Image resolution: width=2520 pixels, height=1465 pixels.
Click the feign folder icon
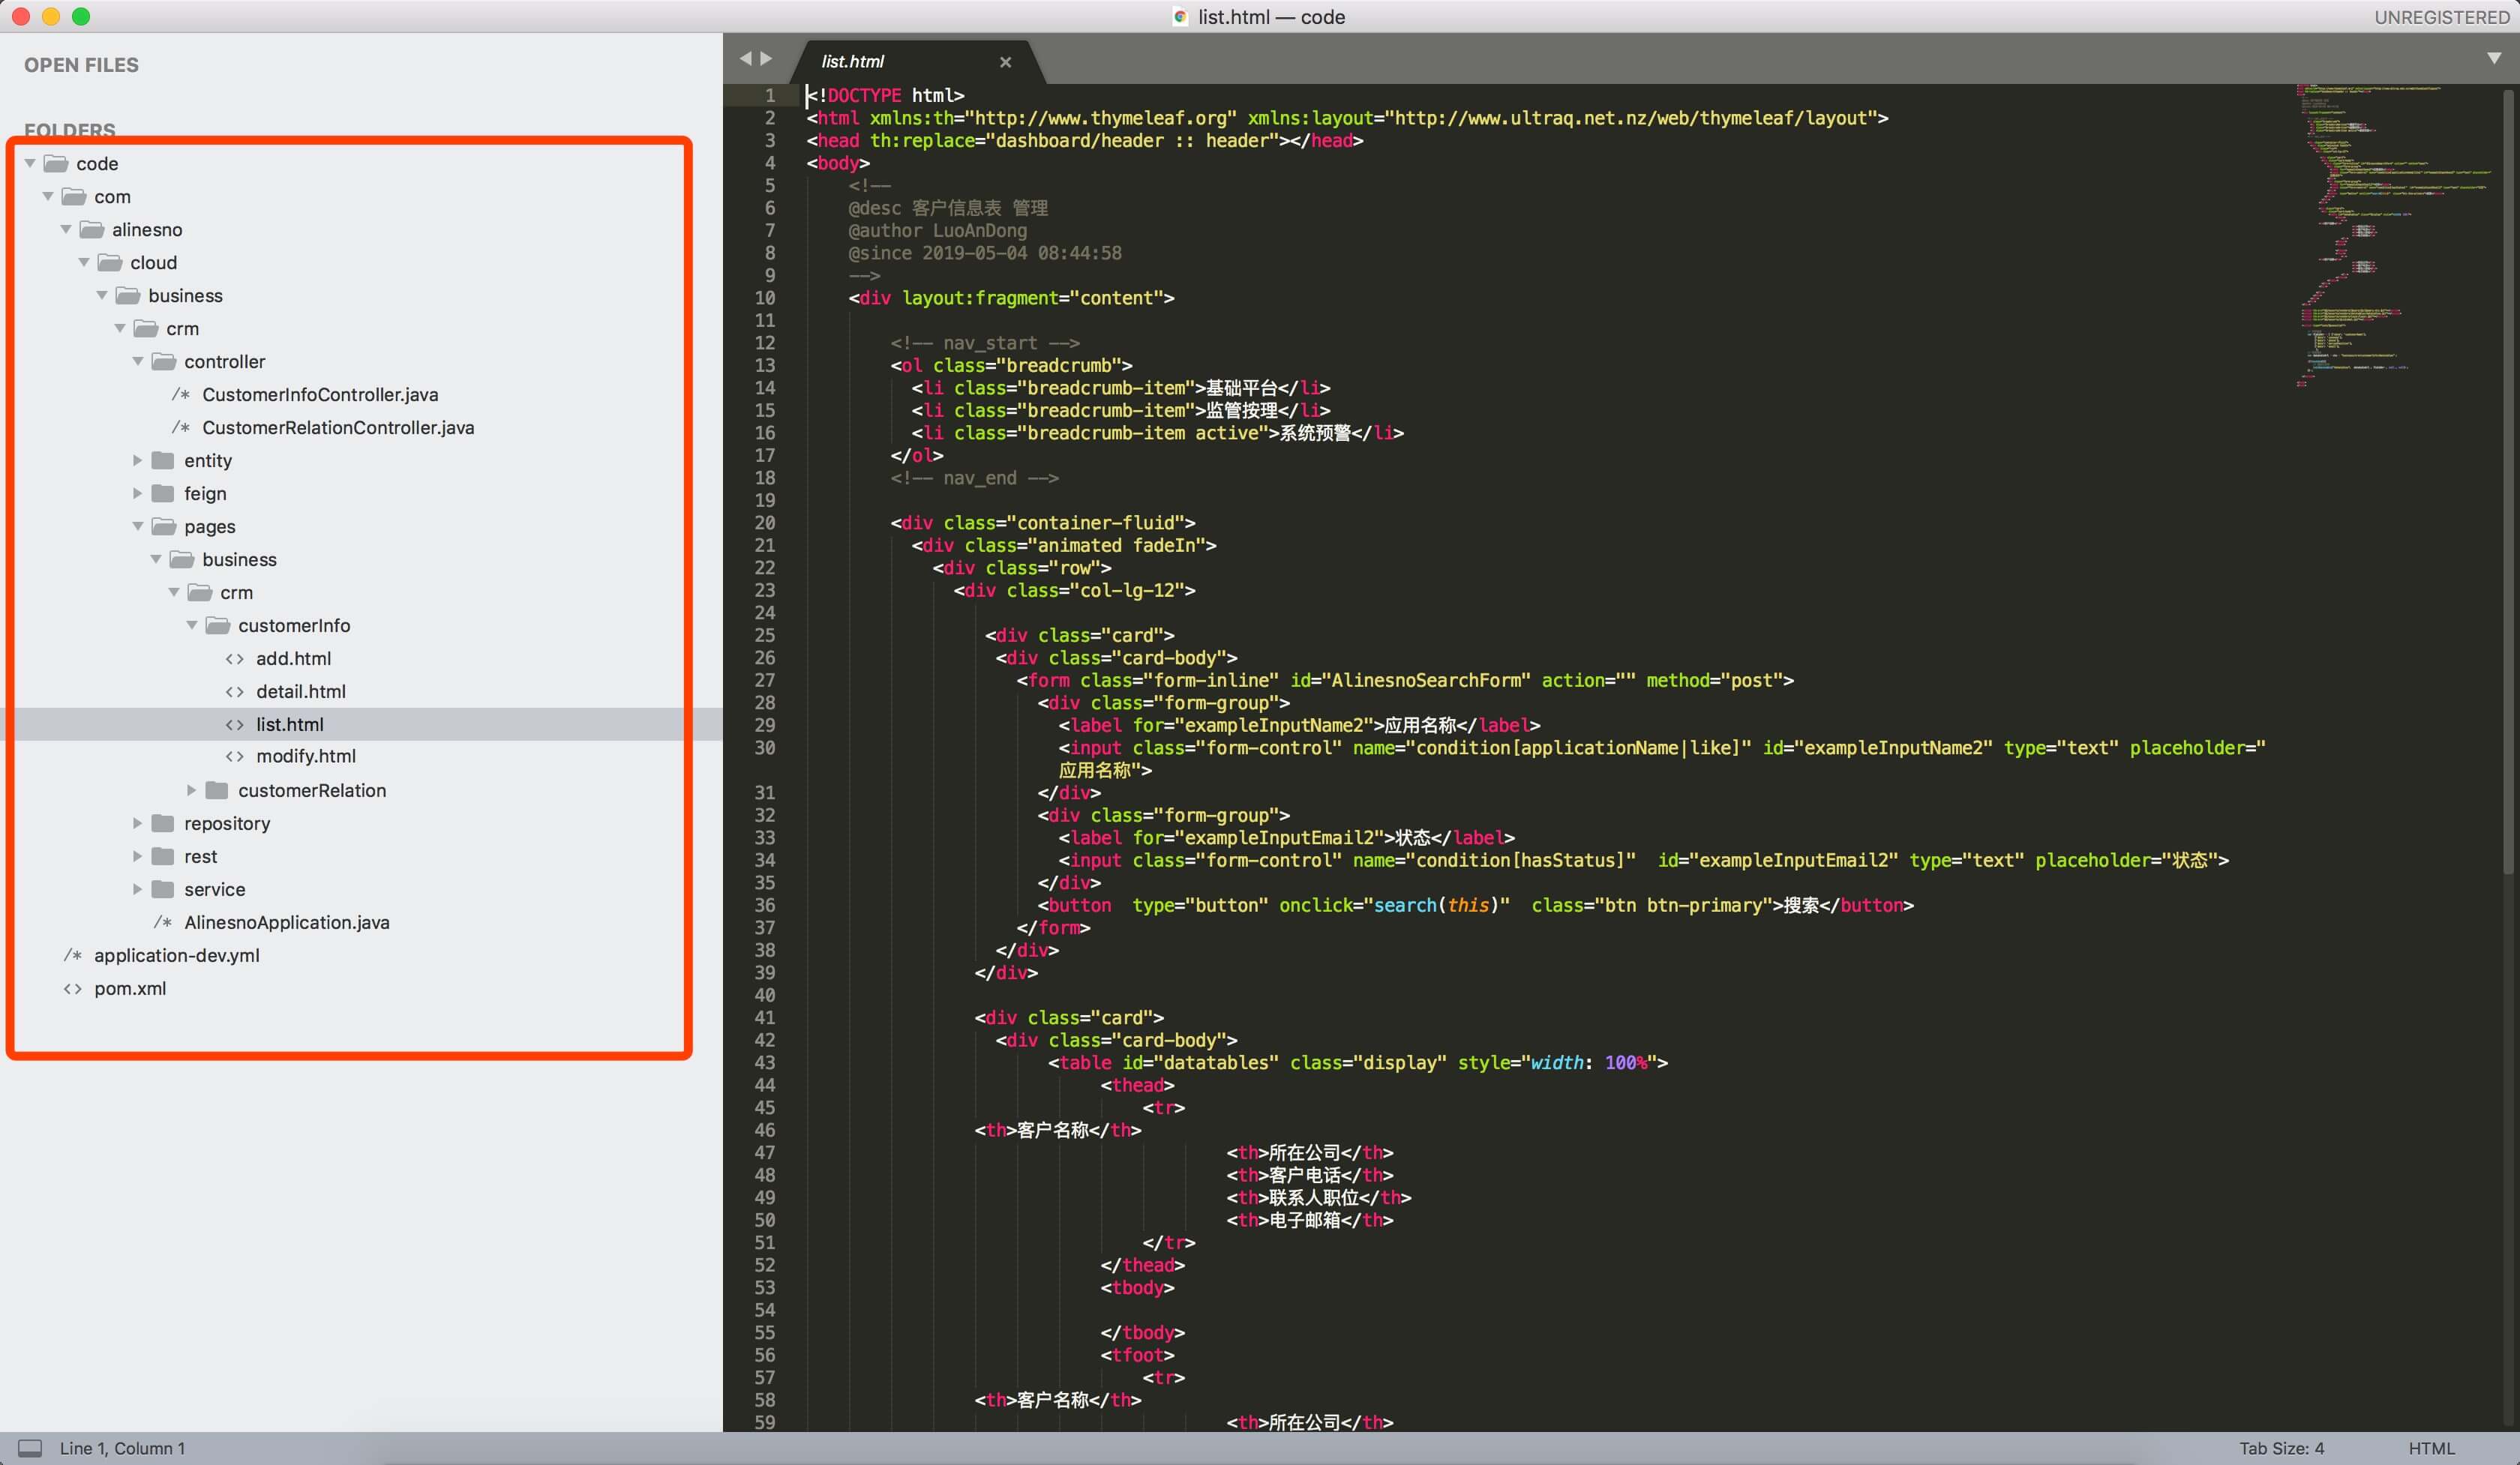tap(163, 493)
